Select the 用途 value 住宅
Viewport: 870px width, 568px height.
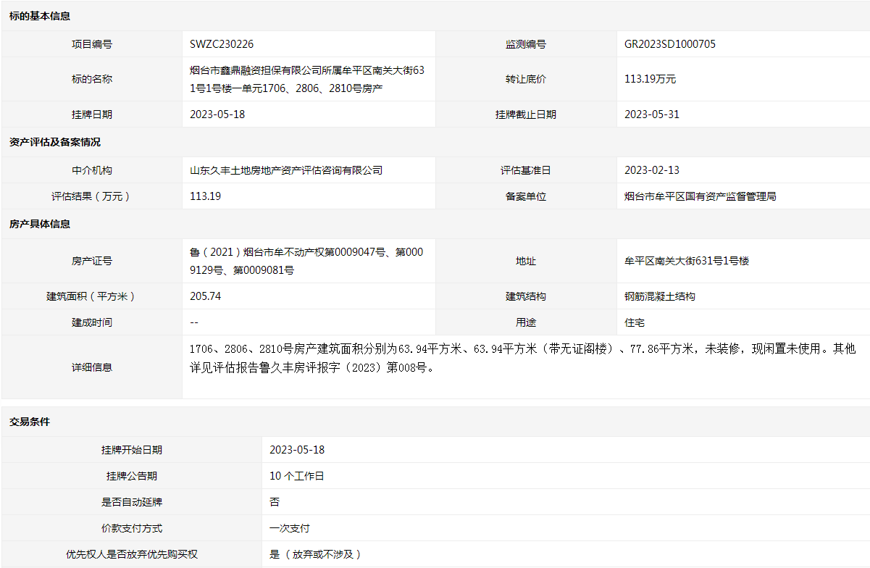click(635, 322)
